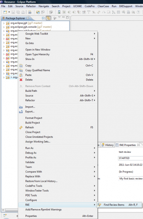Open Package Explorer view menu triangle
143x219 pixels.
tap(59, 17)
